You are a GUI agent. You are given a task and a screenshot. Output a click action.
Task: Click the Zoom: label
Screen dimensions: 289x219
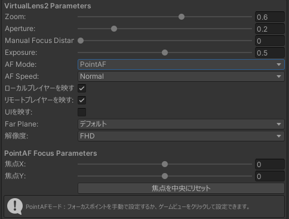point(16,17)
